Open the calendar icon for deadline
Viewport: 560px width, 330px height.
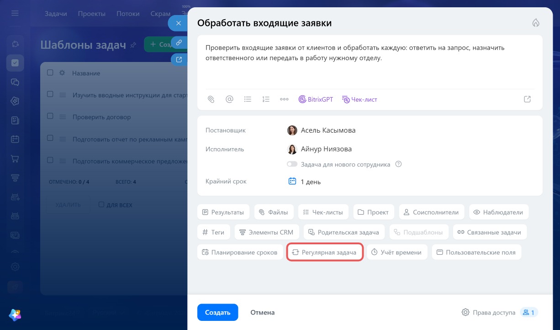292,181
